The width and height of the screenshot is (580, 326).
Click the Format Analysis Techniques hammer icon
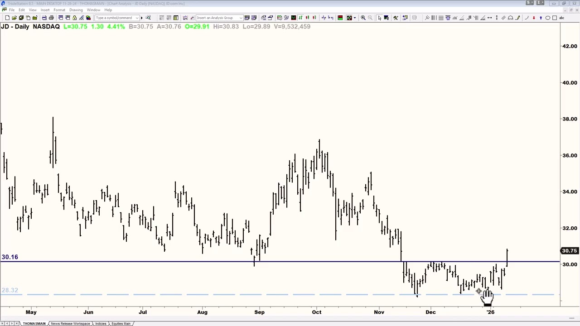point(396,18)
